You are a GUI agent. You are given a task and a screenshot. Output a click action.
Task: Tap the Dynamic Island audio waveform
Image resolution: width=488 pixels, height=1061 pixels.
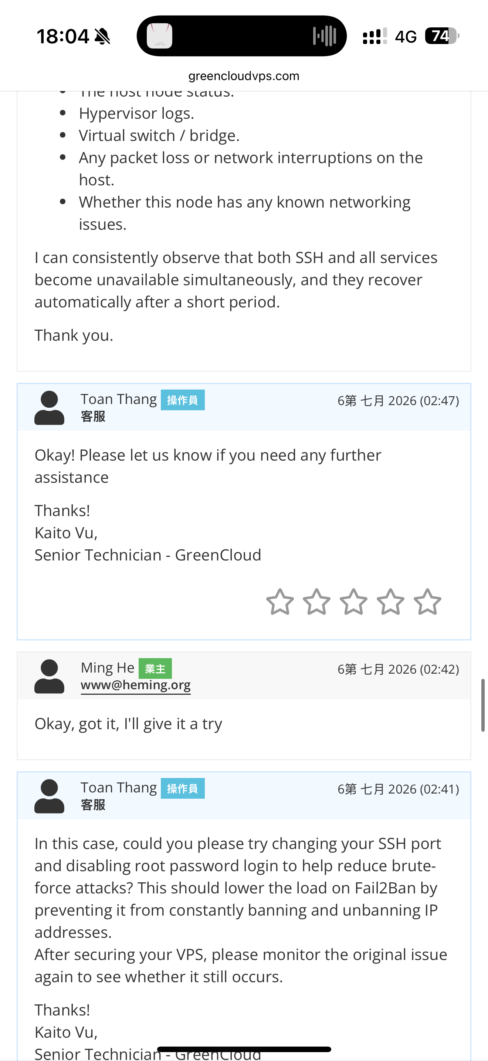(324, 36)
